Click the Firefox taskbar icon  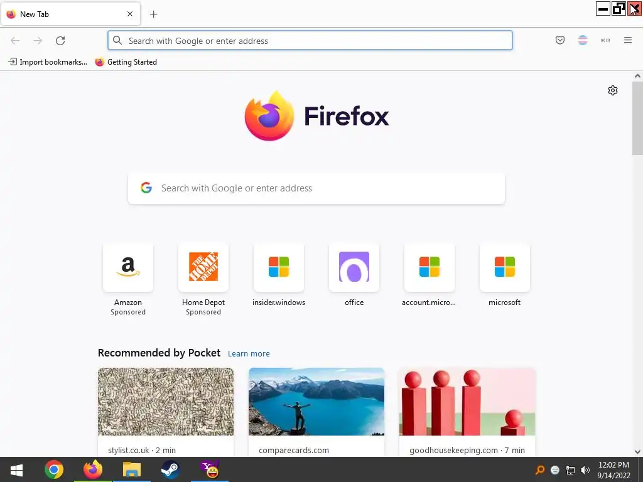(93, 469)
